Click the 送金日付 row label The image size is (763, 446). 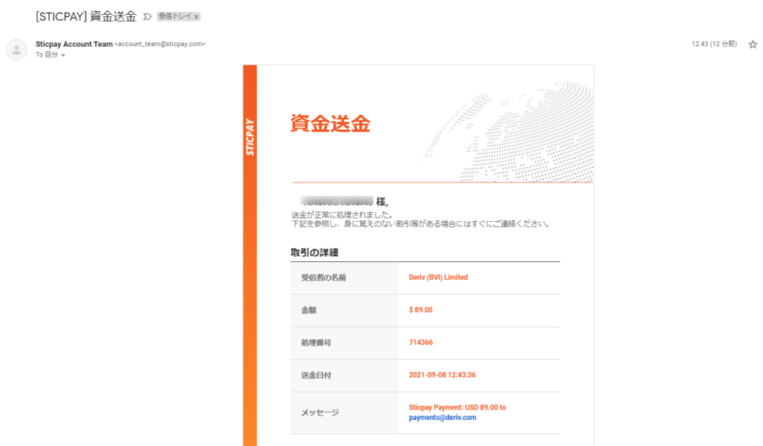(x=316, y=375)
